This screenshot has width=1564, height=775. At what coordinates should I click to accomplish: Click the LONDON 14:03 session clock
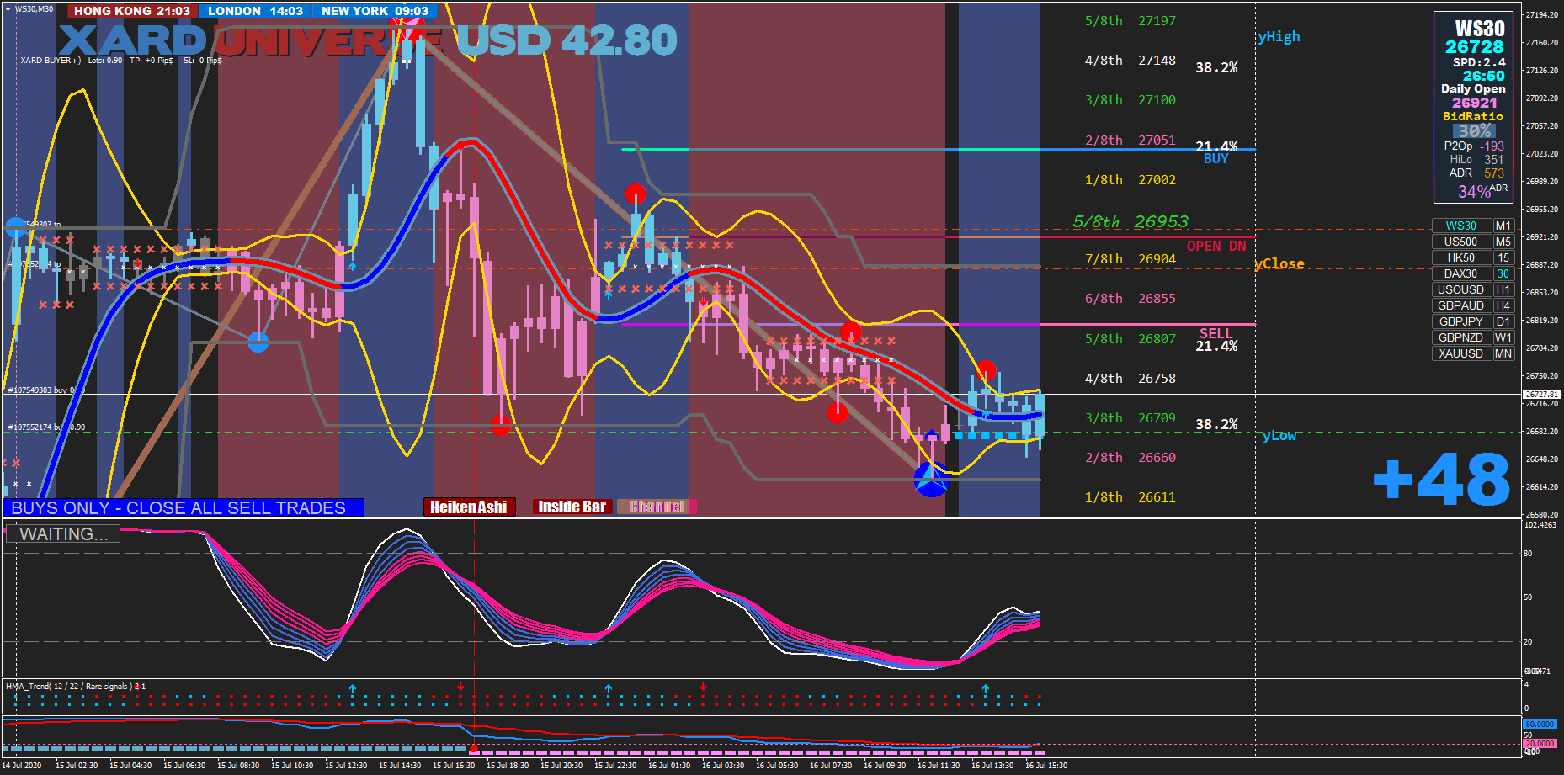(255, 11)
